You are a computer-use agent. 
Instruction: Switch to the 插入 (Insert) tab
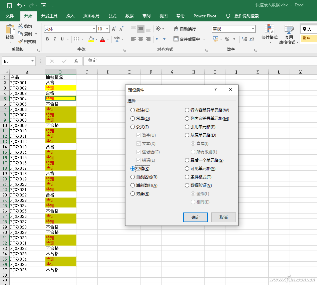click(x=70, y=16)
